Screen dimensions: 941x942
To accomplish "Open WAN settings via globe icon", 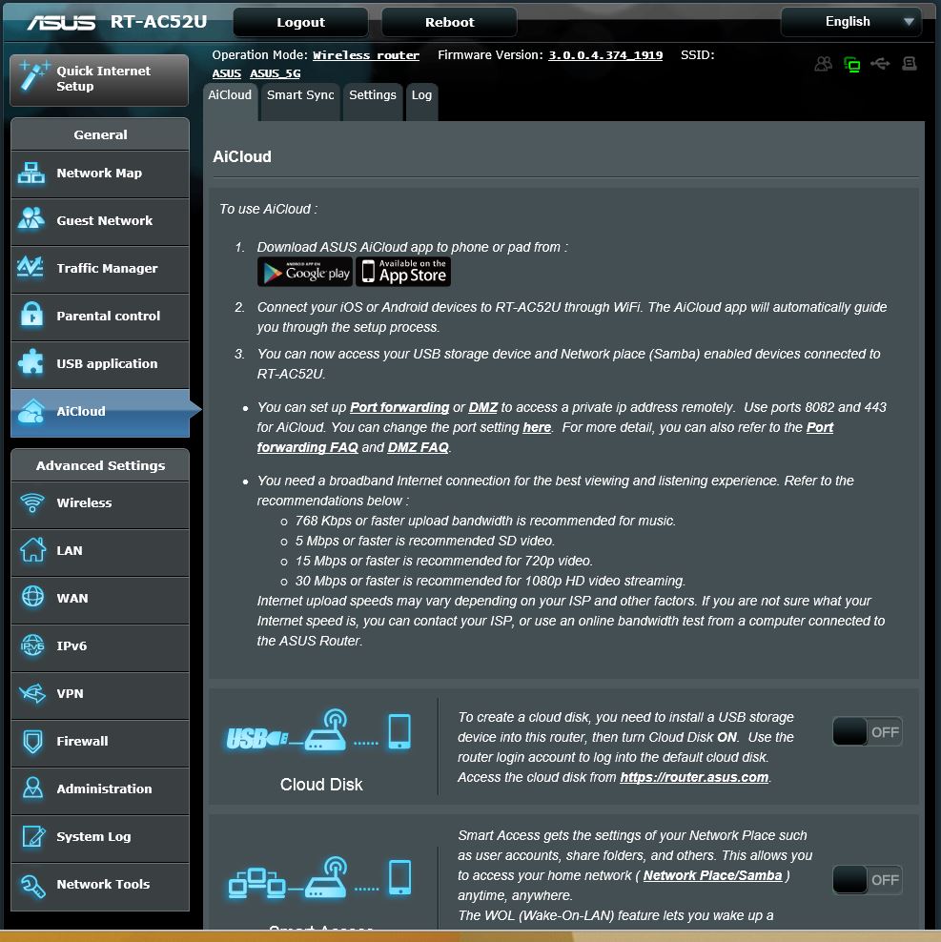I will click(32, 597).
